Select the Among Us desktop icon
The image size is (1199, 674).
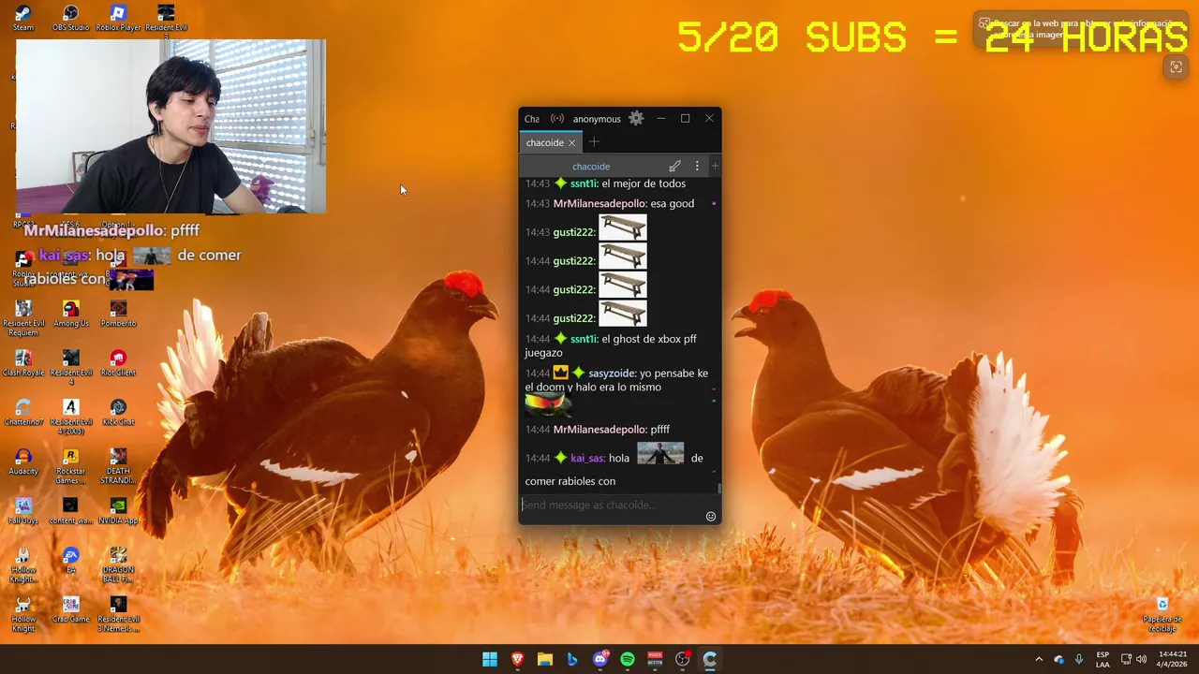click(x=70, y=314)
